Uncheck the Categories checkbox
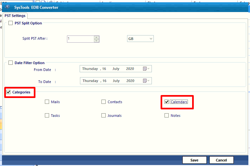The image size is (250, 166). (x=8, y=92)
